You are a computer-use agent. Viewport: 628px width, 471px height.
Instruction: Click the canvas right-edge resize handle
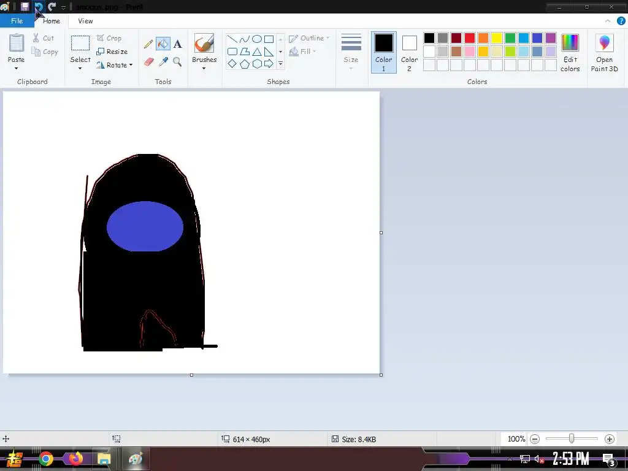[x=381, y=232]
